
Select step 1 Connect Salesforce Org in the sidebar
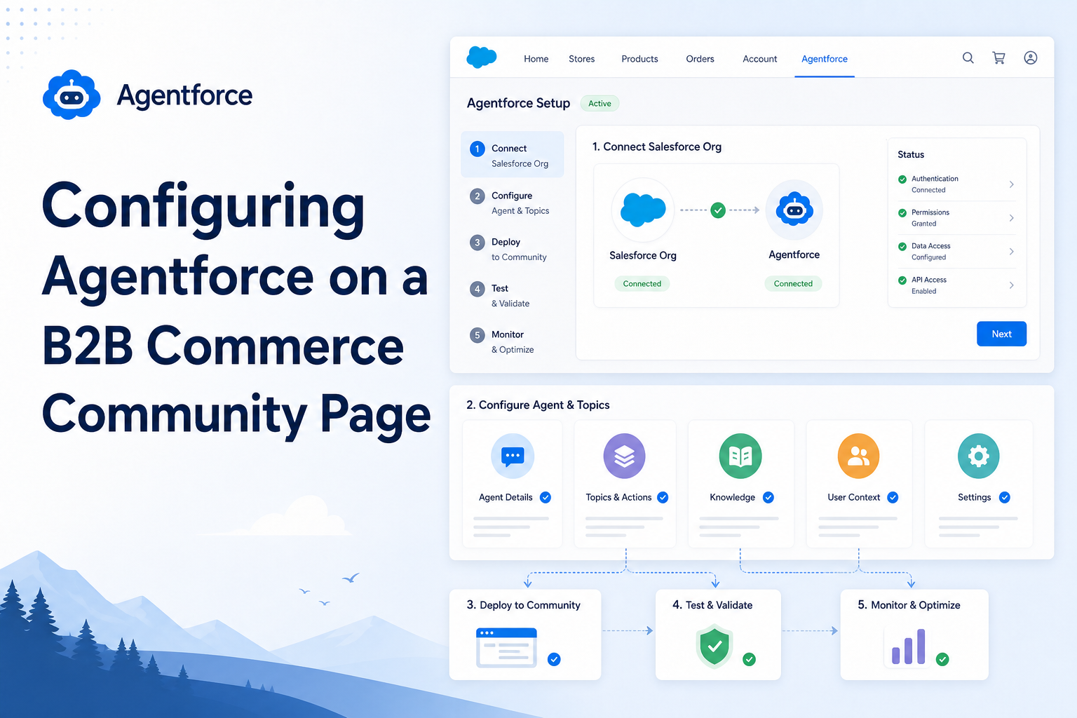[x=513, y=155]
